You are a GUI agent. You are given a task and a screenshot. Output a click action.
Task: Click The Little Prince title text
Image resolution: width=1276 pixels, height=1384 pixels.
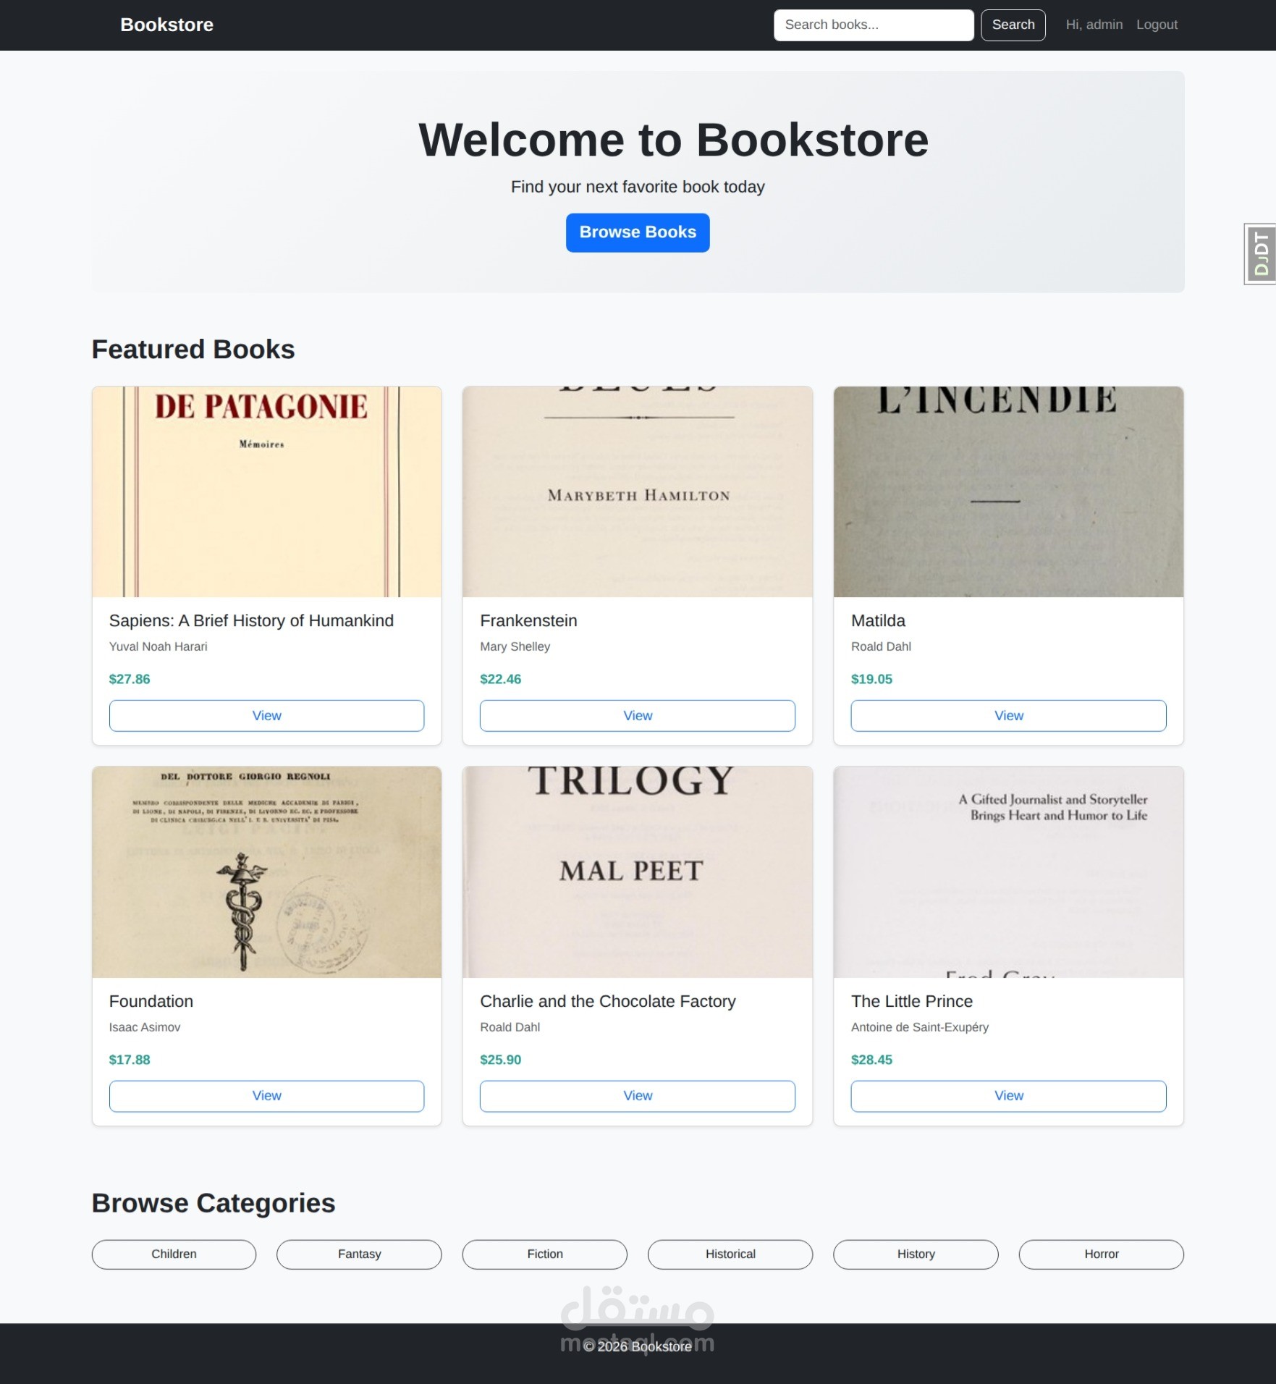pyautogui.click(x=912, y=1002)
